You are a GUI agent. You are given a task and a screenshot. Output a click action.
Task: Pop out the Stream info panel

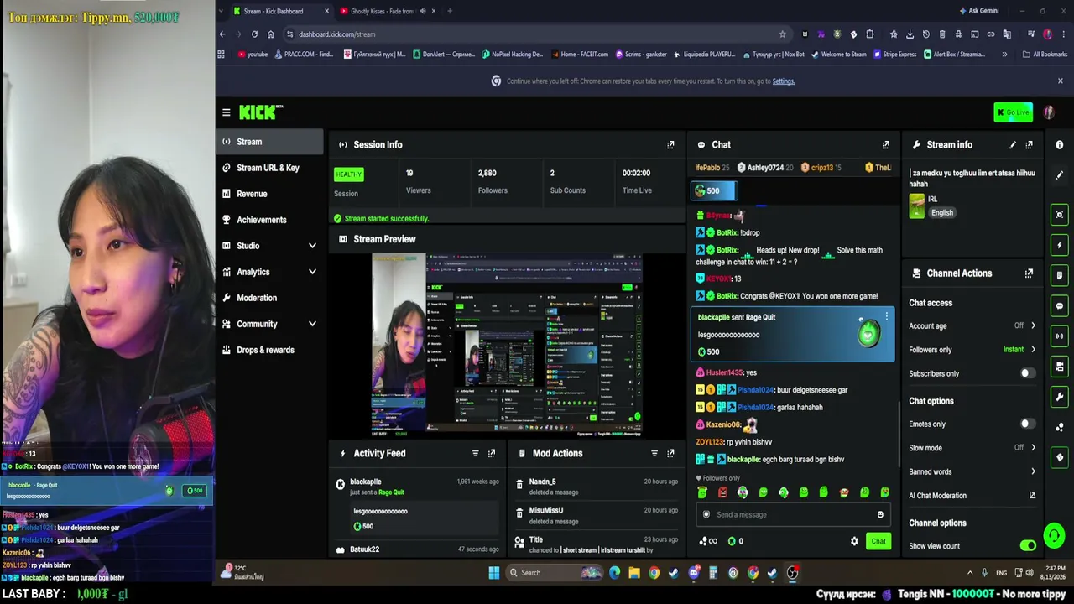click(1029, 145)
